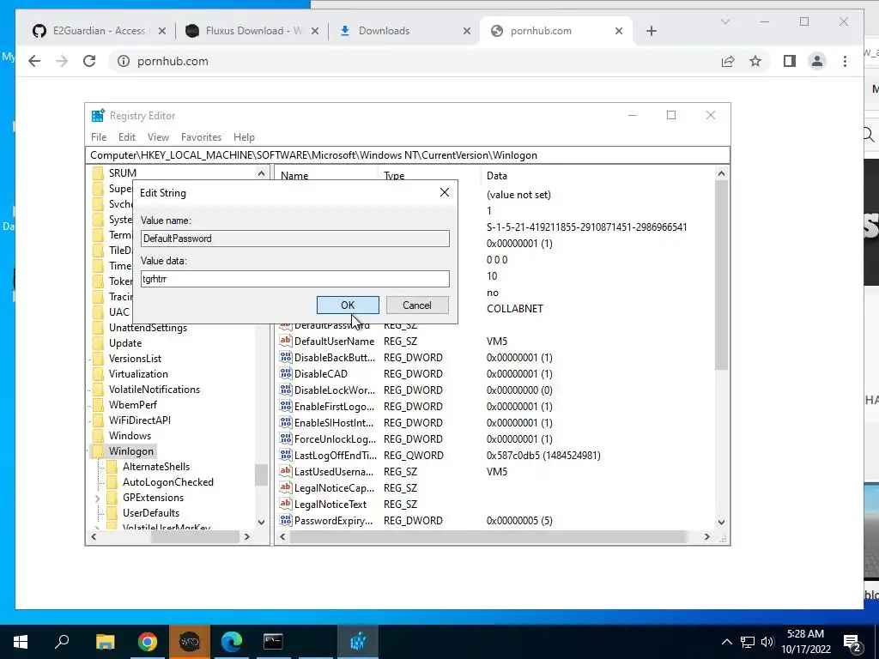Click tree pane horizontal scroll-right arrow

[x=246, y=537]
